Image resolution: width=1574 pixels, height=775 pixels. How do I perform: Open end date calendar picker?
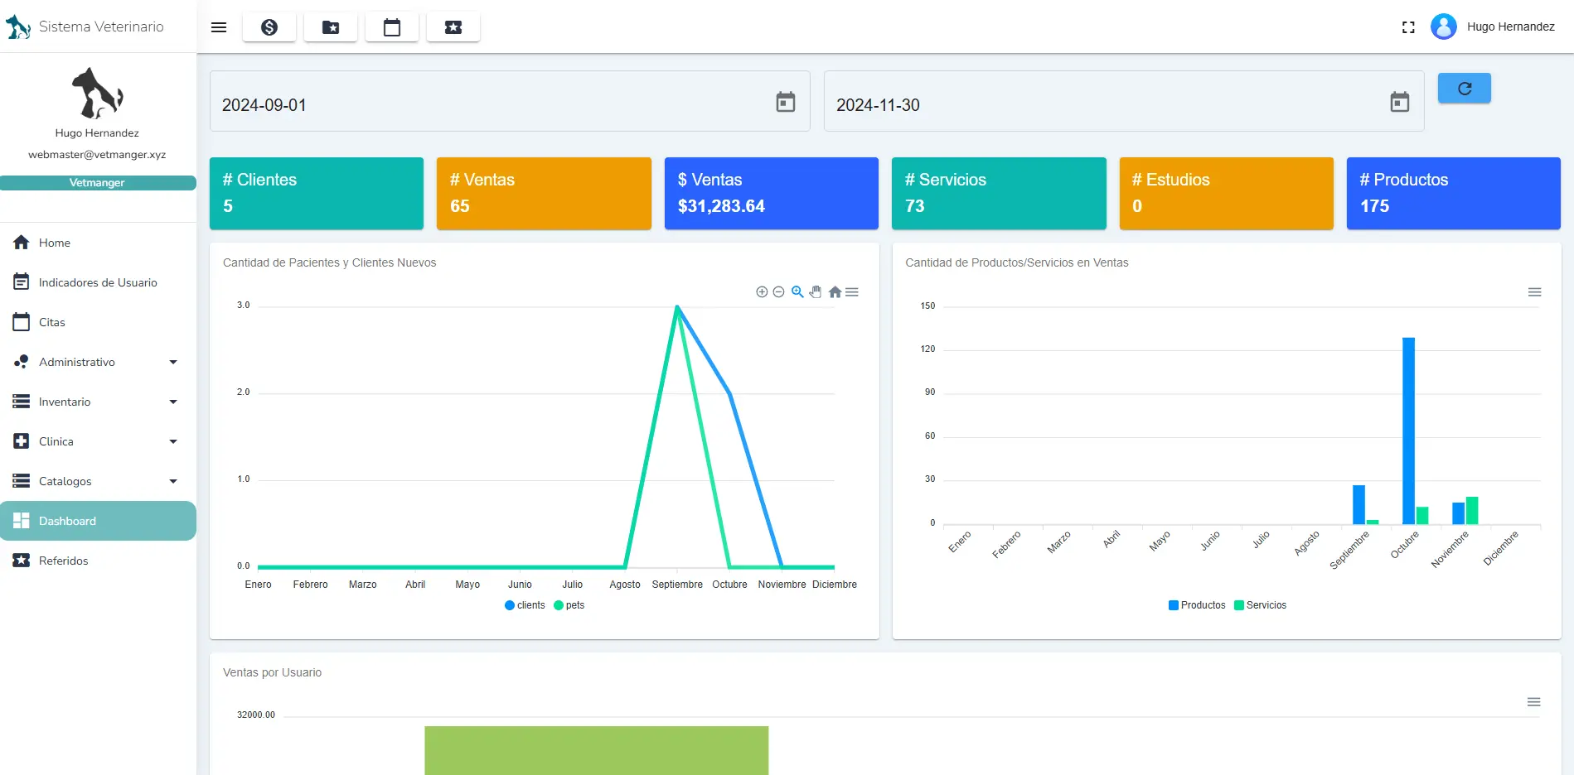click(1400, 102)
